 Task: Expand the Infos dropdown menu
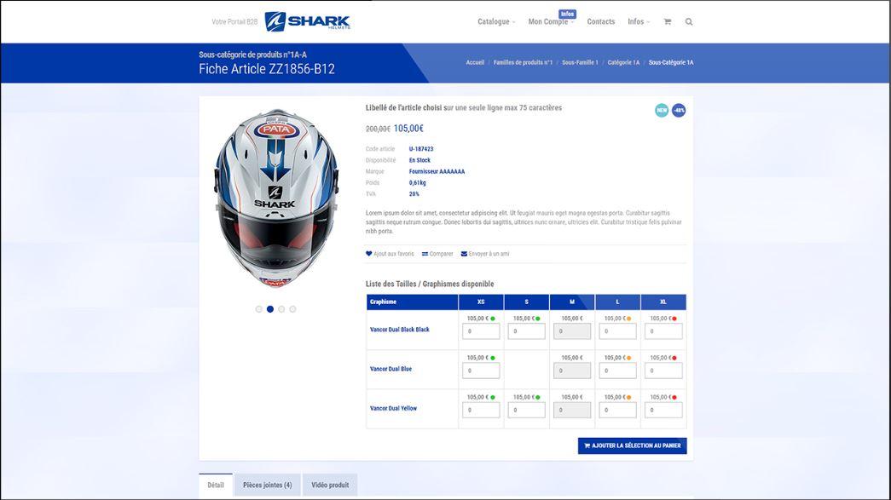pos(638,21)
